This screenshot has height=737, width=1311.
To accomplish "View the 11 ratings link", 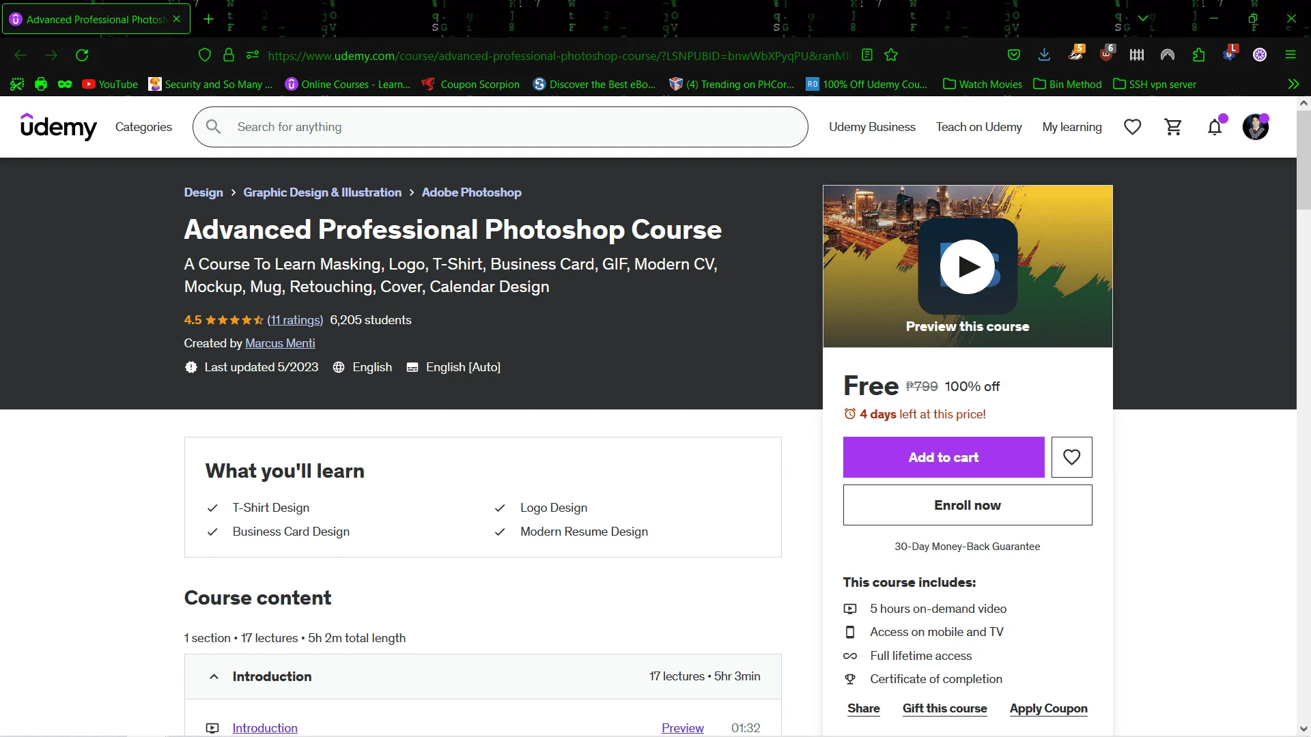I will (x=295, y=320).
